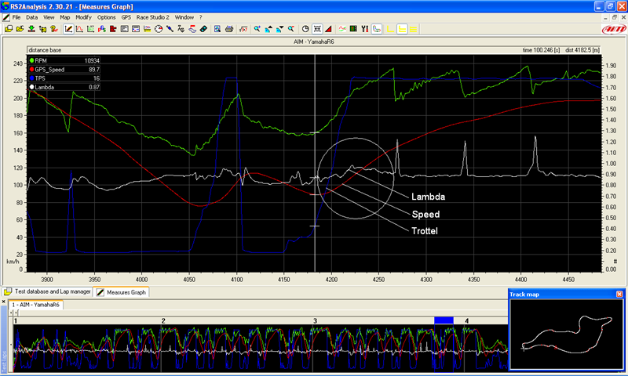Click the RPM green legend dot
The height and width of the screenshot is (376, 628).
coord(31,61)
